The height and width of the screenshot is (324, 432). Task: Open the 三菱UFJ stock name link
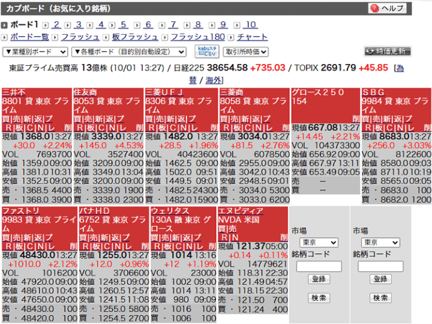tap(164, 92)
